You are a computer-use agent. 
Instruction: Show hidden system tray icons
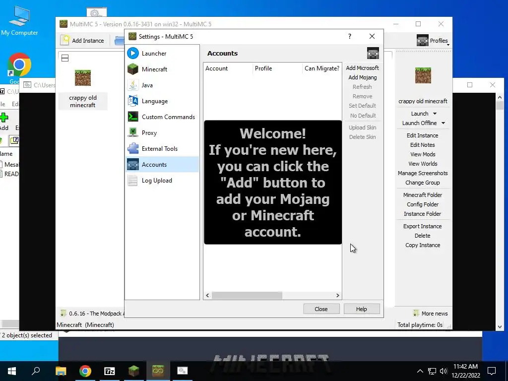[420, 371]
